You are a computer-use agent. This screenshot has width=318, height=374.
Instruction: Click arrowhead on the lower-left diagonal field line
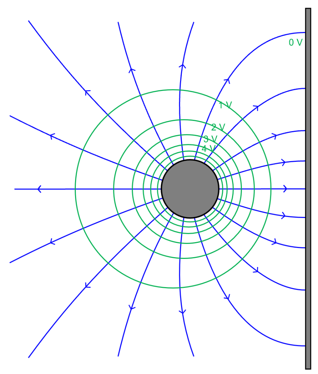[x=87, y=286]
